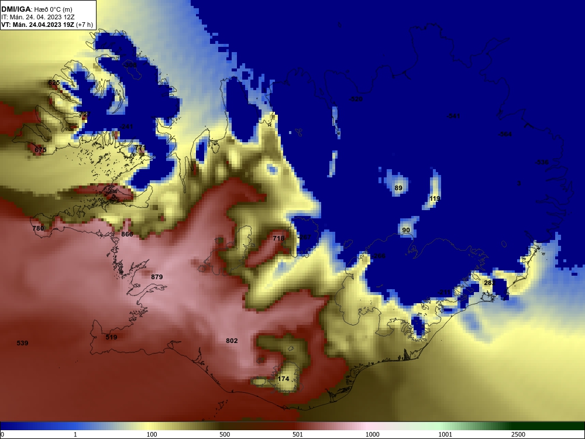Click the legend label 0
The width and height of the screenshot is (585, 439).
(x=2, y=434)
